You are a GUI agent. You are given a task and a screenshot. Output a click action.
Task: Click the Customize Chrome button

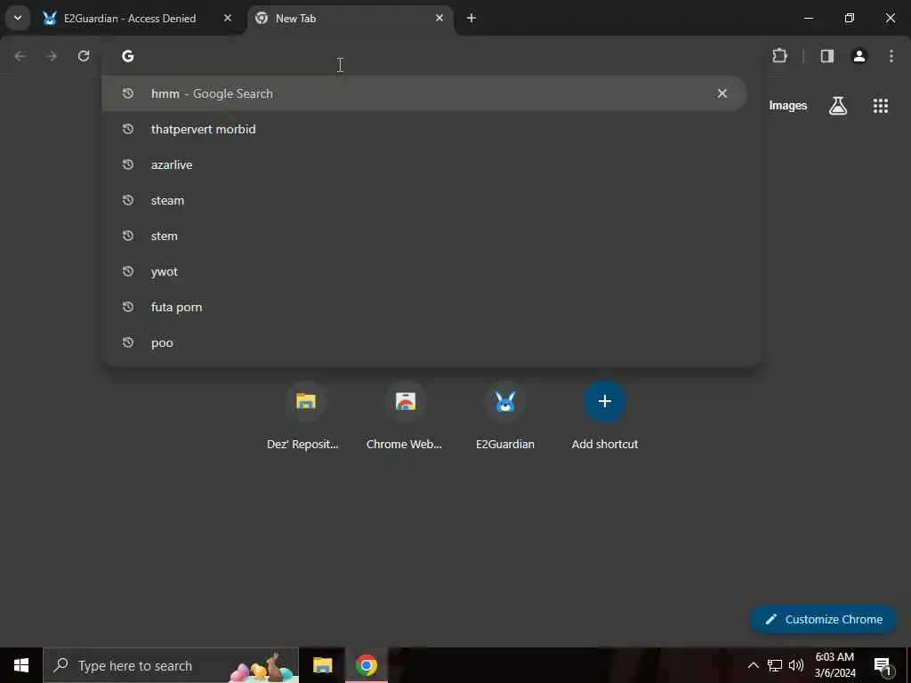click(x=823, y=619)
